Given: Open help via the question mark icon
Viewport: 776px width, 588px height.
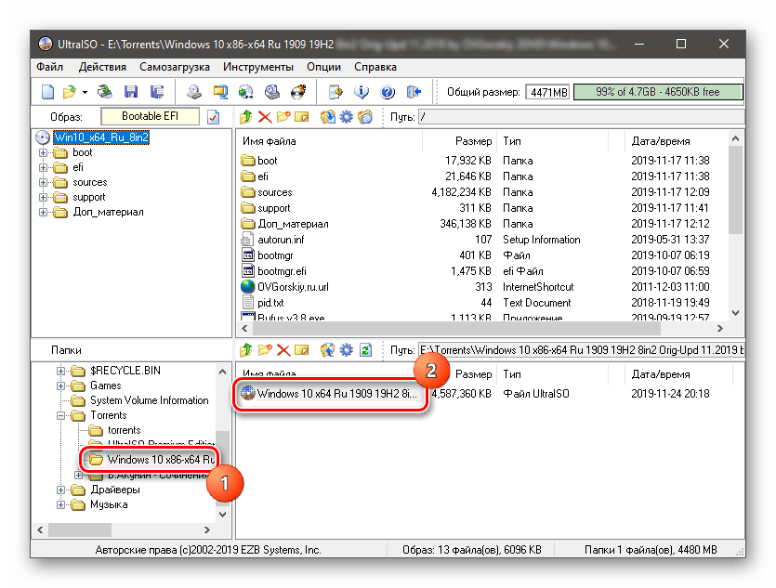Looking at the screenshot, I should tap(388, 91).
